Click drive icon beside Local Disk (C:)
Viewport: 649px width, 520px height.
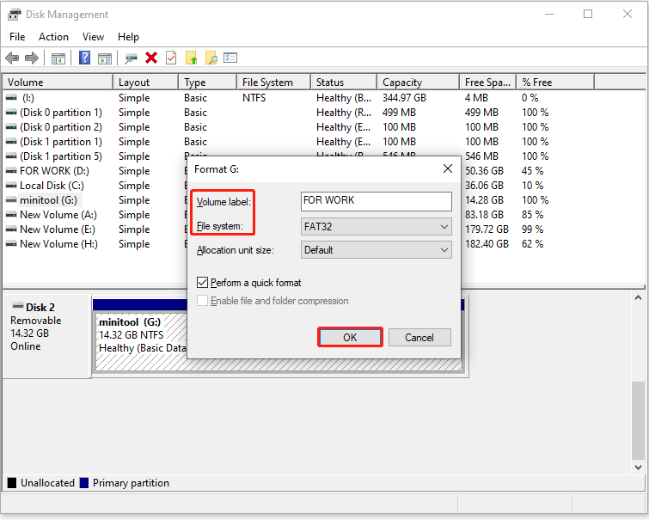pyautogui.click(x=11, y=185)
